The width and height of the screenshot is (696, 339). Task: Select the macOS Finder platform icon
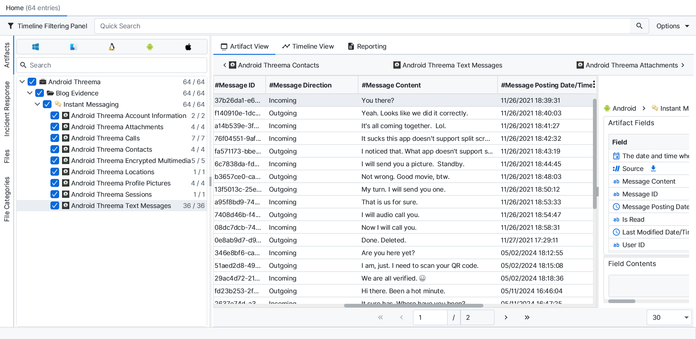click(x=74, y=47)
